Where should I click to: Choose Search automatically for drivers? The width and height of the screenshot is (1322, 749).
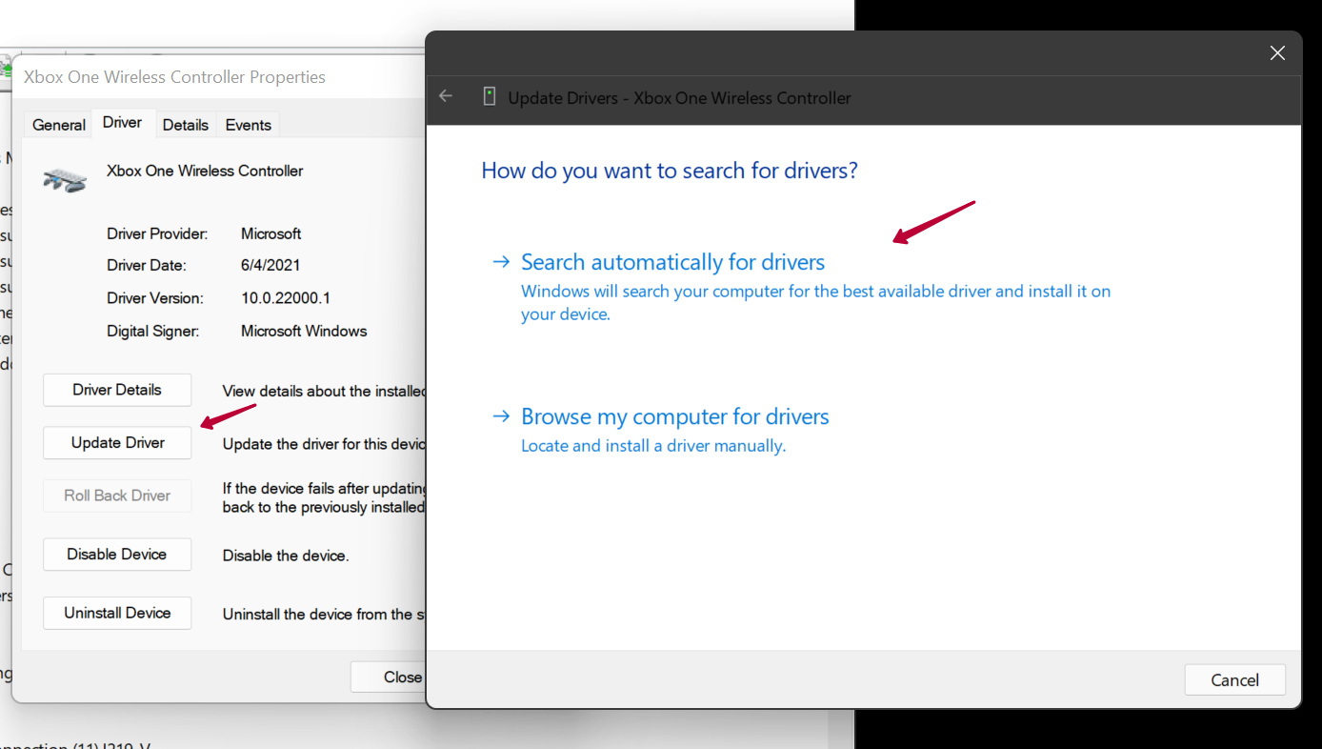672,262
